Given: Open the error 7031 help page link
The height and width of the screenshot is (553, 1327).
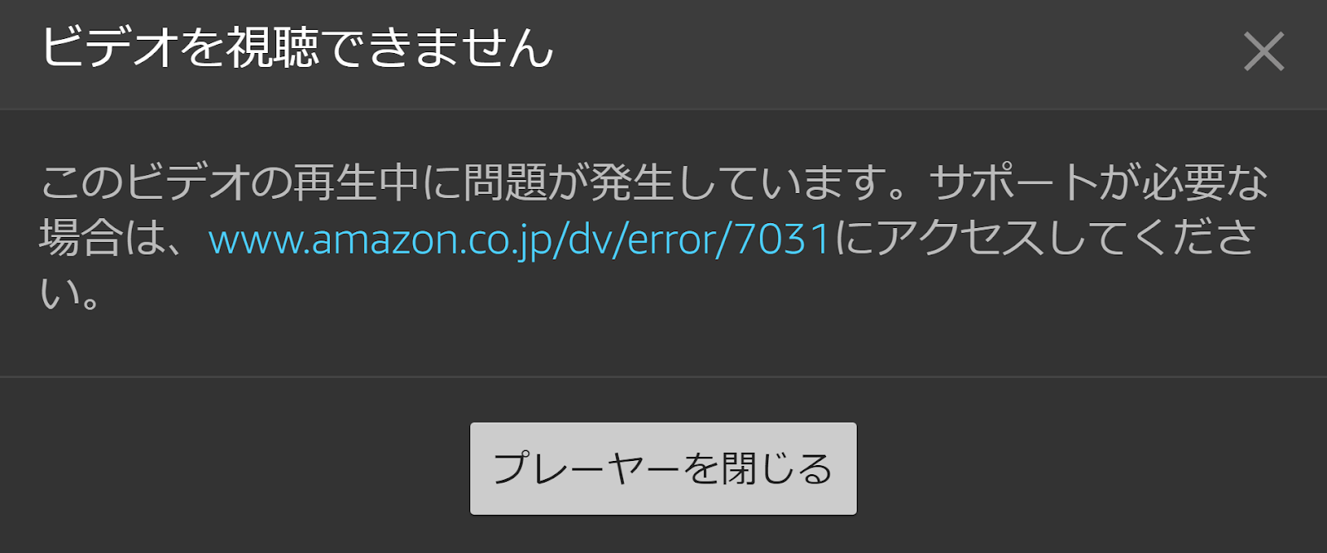Looking at the screenshot, I should 520,240.
